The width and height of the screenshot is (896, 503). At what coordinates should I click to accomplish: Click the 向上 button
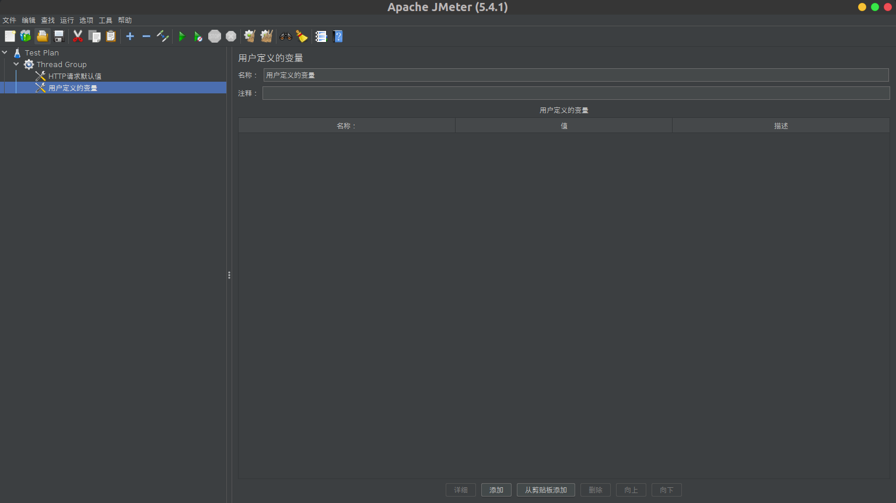pos(631,490)
